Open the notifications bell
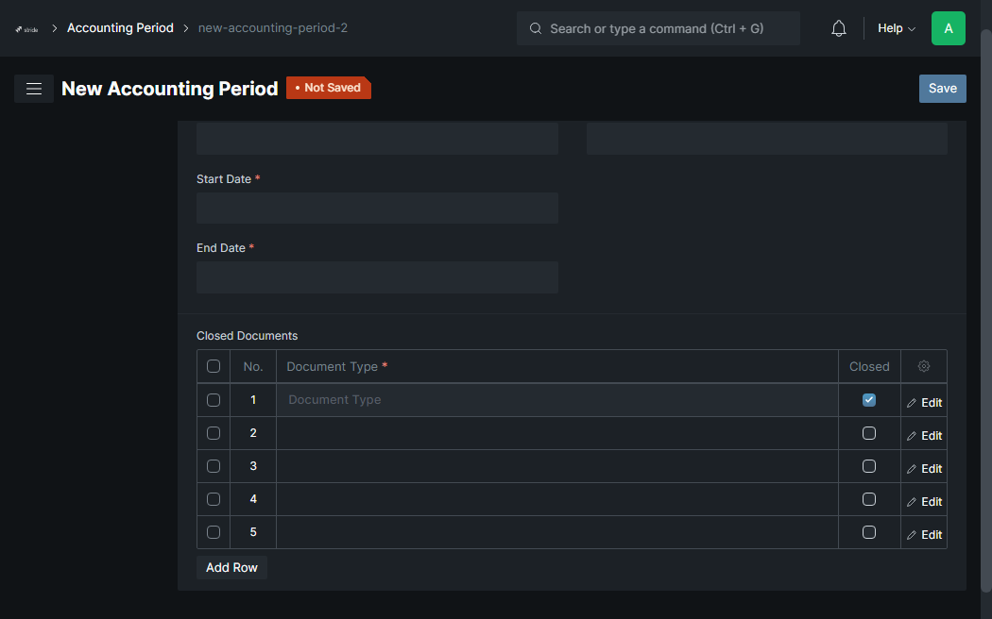This screenshot has width=992, height=619. click(838, 28)
